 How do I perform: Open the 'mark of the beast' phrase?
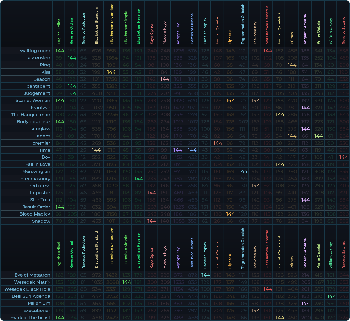click(x=30, y=318)
